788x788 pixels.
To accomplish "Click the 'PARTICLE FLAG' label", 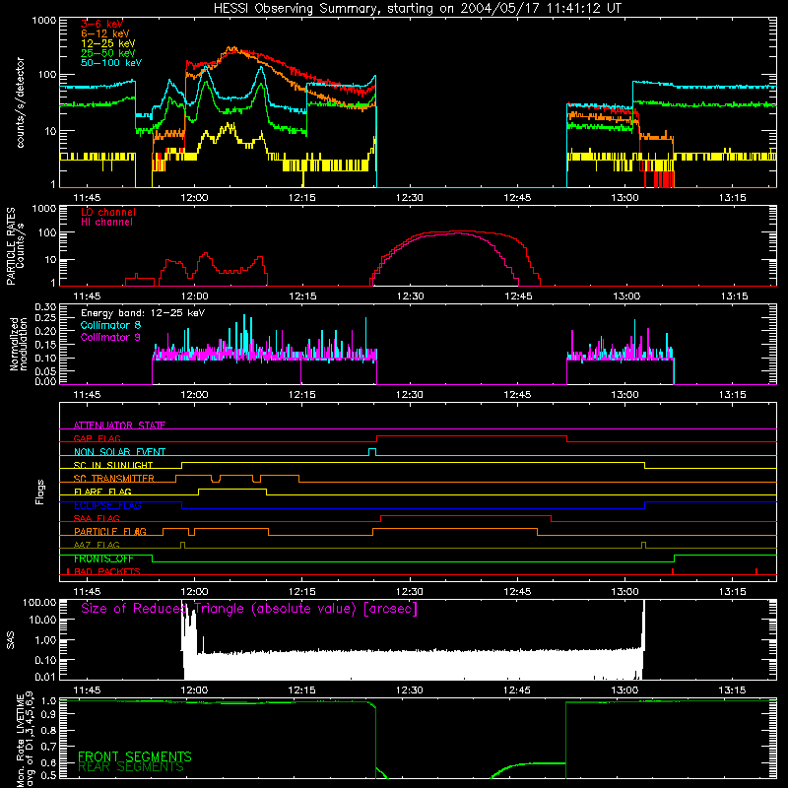I will (110, 532).
